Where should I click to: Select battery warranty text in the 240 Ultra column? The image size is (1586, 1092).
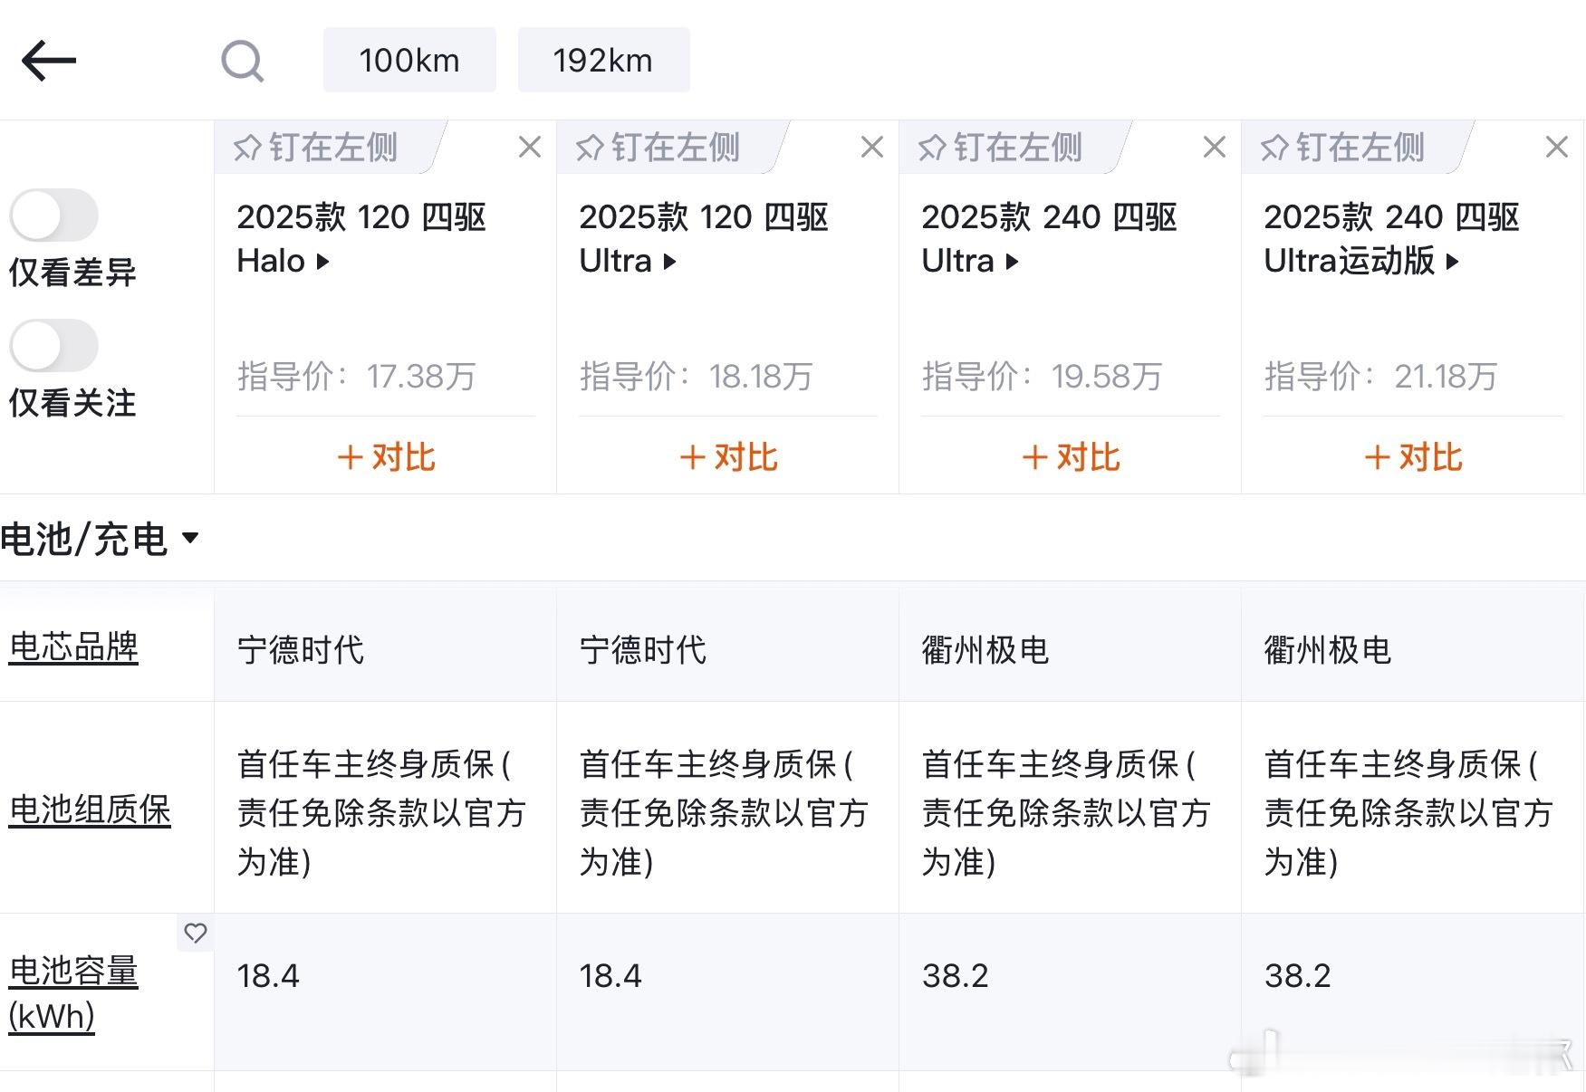pyautogui.click(x=1066, y=812)
